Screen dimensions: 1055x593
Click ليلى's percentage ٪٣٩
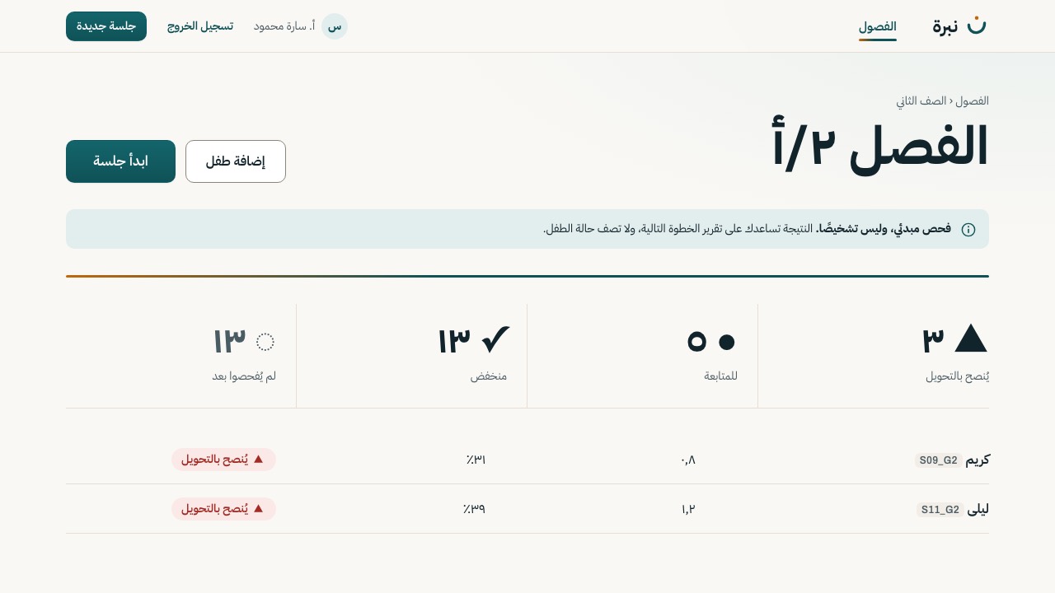point(475,509)
